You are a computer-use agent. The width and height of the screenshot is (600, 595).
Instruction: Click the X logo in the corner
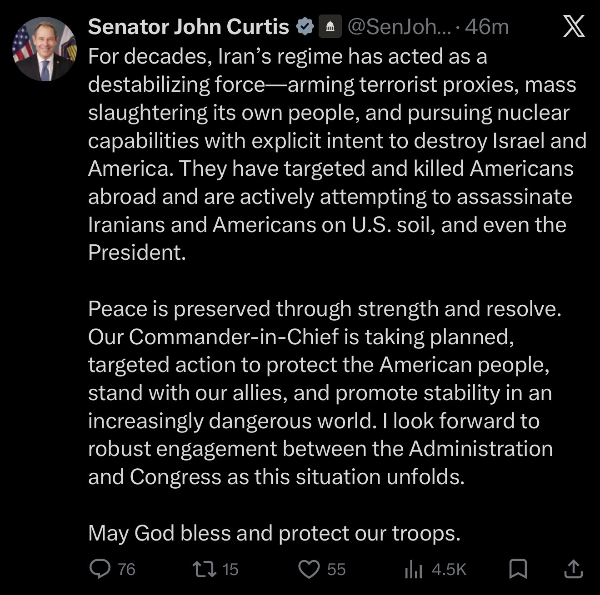(574, 26)
